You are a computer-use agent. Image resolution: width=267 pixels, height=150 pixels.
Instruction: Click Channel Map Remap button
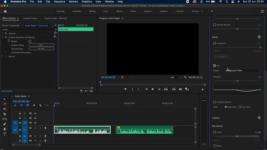coord(42,49)
